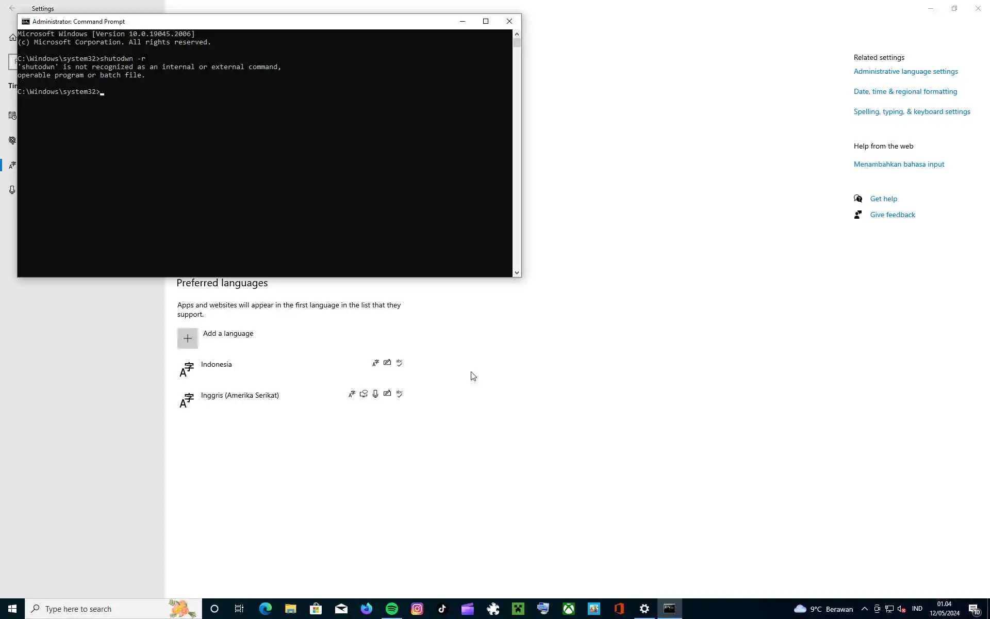Image resolution: width=990 pixels, height=619 pixels.
Task: Click the muted volume tray icon
Action: pos(902,609)
